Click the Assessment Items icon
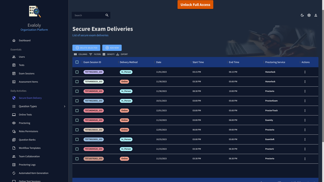 click(14, 82)
